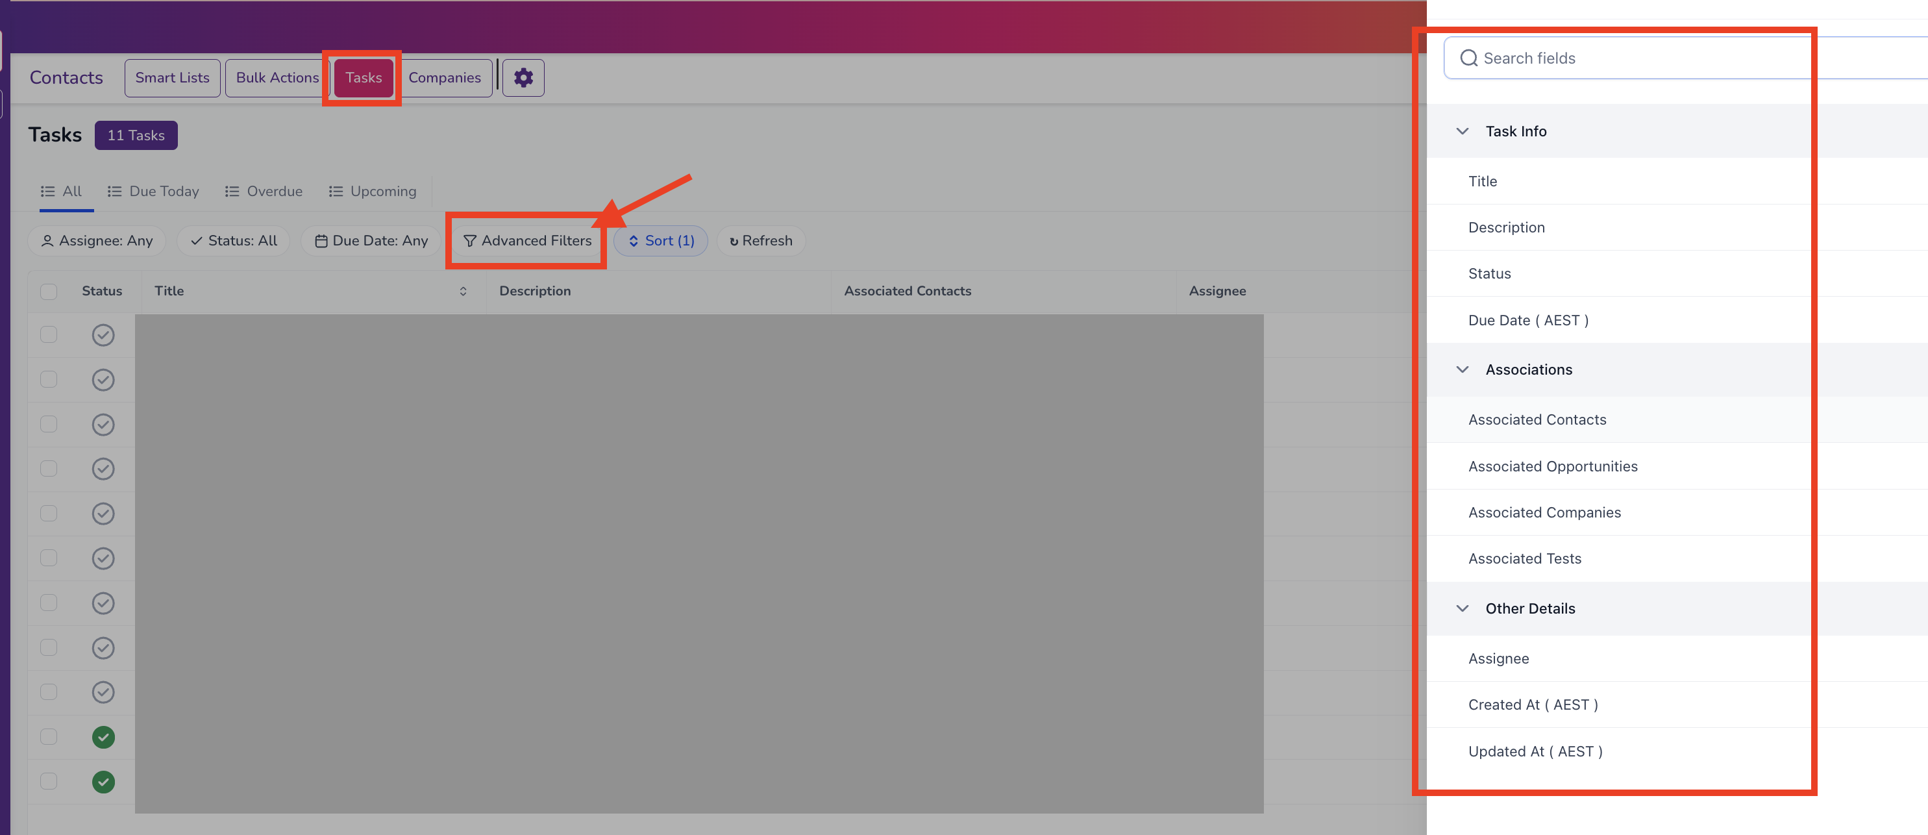The height and width of the screenshot is (835, 1928).
Task: Switch to the Upcoming tab
Action: pyautogui.click(x=382, y=191)
